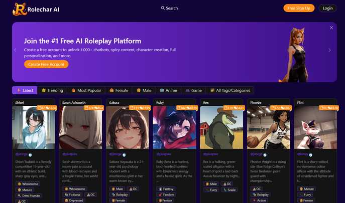Click the Rex alligator description text
The image size is (345, 203).
(221, 169)
